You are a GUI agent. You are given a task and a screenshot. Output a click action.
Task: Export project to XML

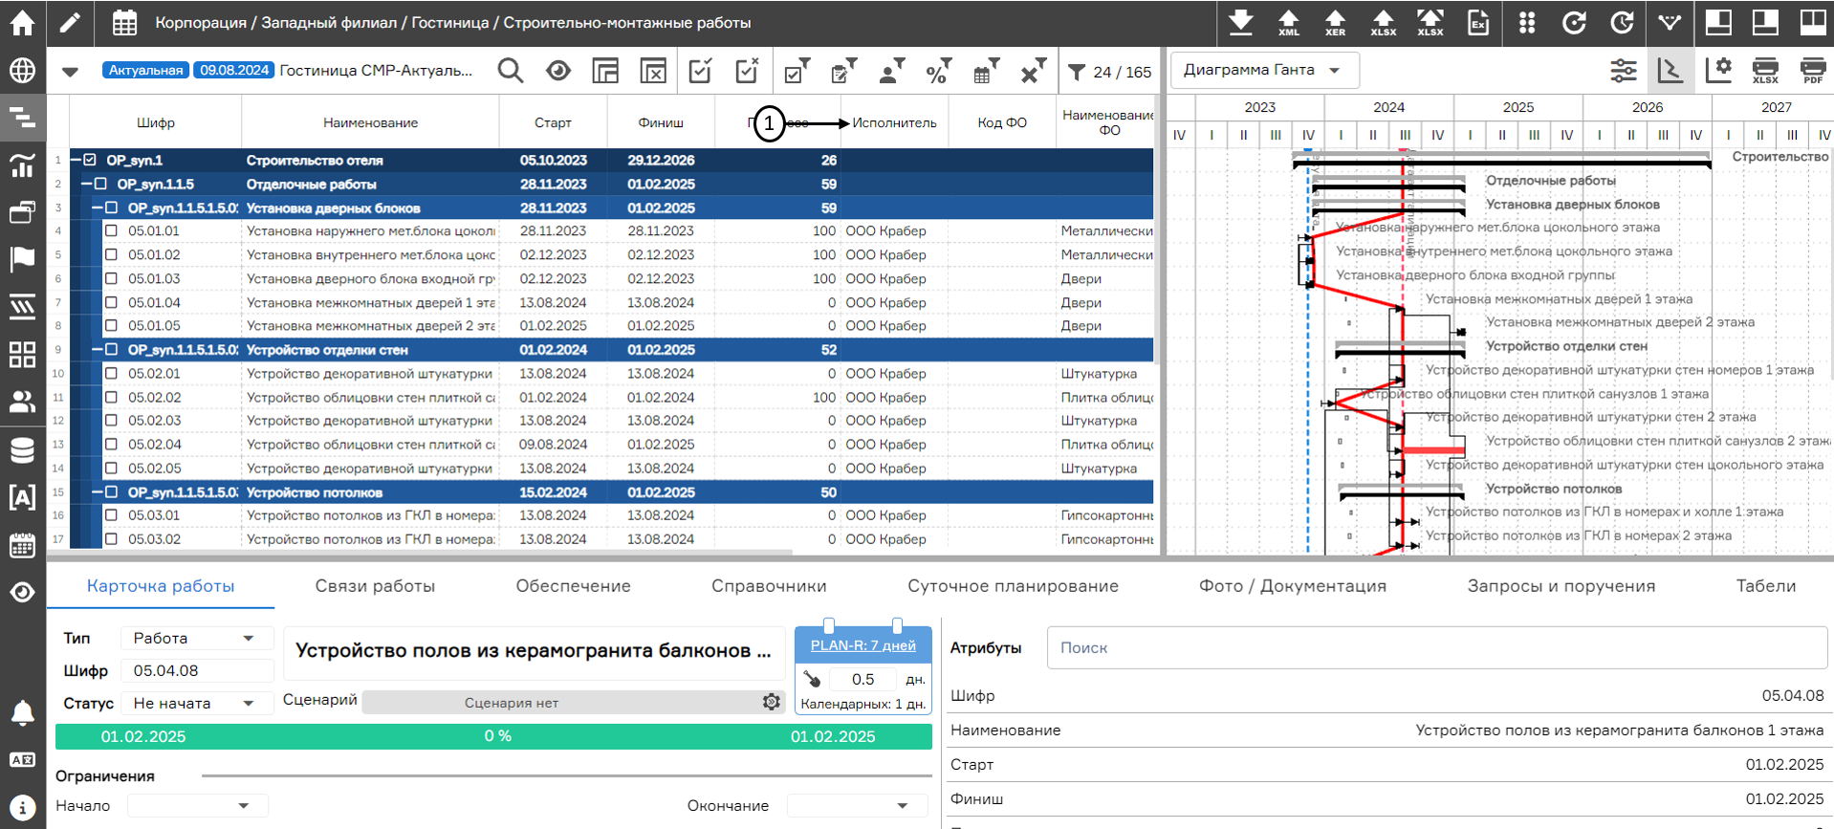pos(1288,22)
